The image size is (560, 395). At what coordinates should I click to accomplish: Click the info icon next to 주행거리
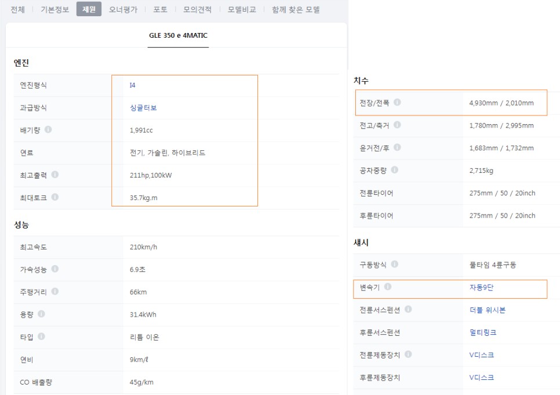pos(55,291)
